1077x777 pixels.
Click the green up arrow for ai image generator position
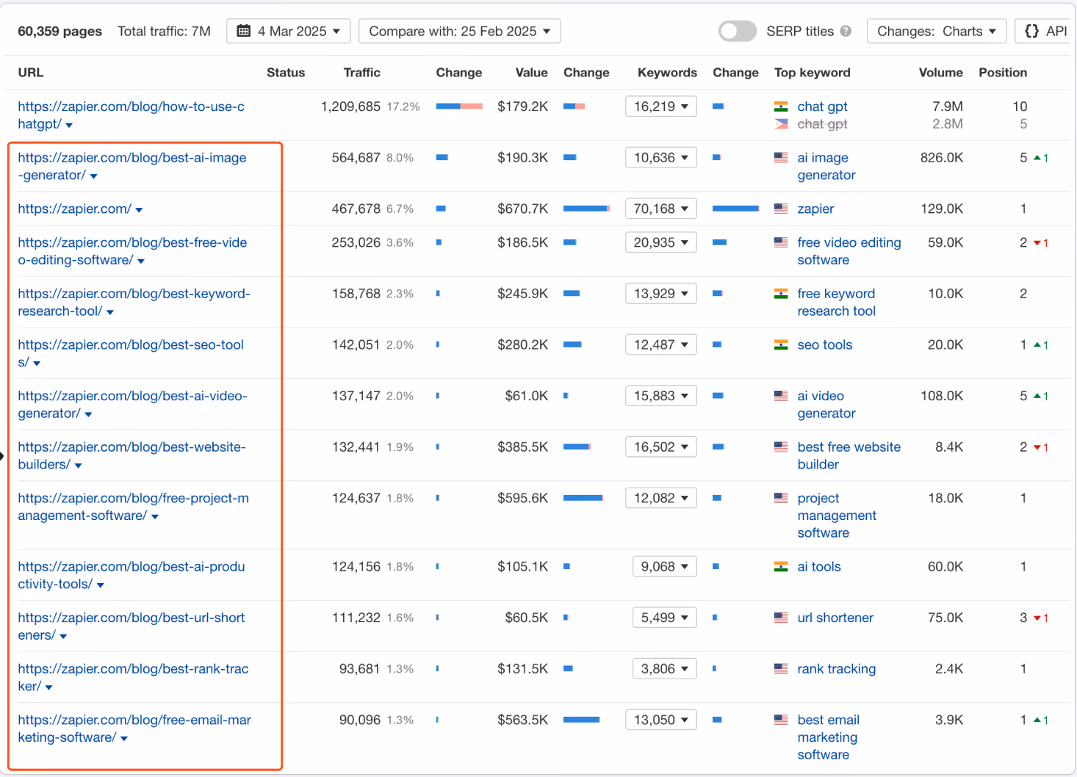tap(1037, 158)
